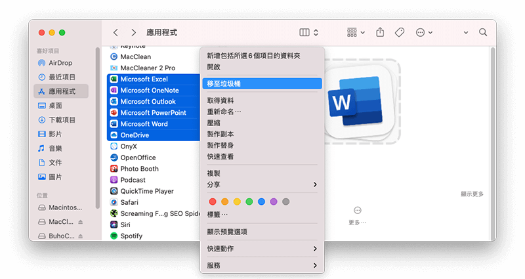Open 文件 in the sidebar
The width and height of the screenshot is (525, 279).
[61, 162]
